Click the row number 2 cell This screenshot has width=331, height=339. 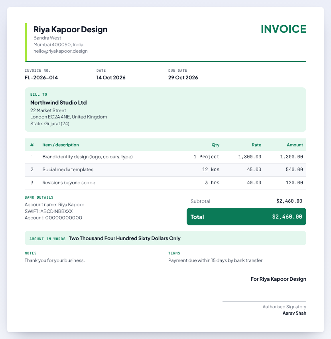[32, 169]
